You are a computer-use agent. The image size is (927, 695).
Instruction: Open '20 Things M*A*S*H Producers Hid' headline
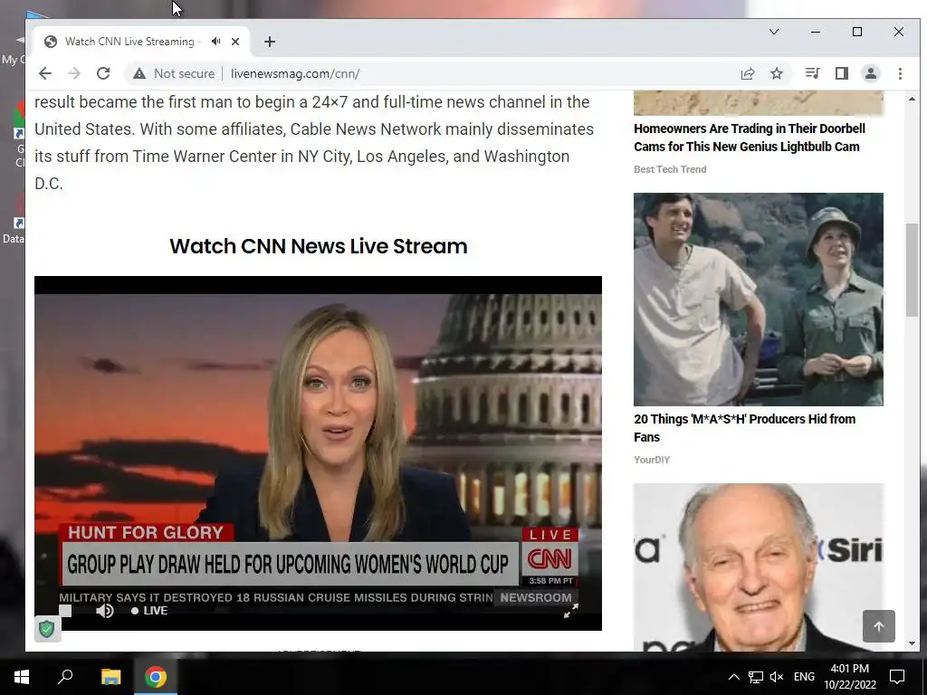tap(744, 428)
